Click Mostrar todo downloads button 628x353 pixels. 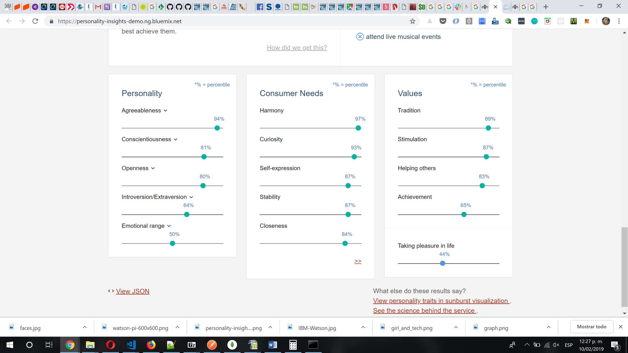591,327
